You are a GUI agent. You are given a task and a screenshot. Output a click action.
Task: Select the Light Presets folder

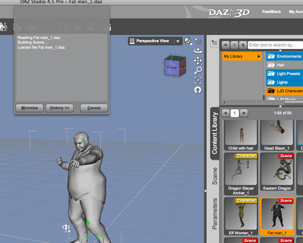[x=284, y=74]
